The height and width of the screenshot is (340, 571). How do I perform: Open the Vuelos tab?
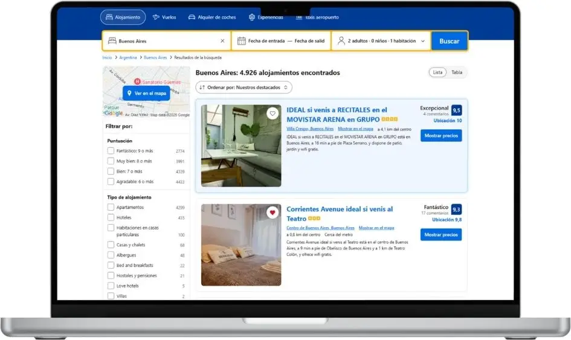tap(164, 17)
